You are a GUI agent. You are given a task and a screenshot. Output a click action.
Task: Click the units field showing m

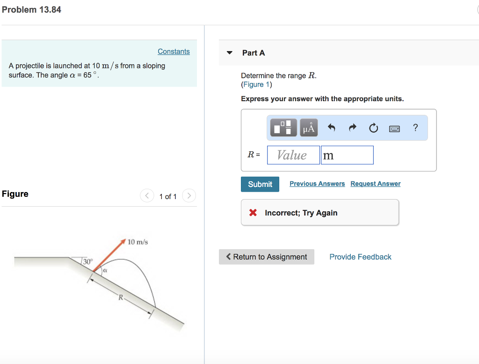point(347,155)
